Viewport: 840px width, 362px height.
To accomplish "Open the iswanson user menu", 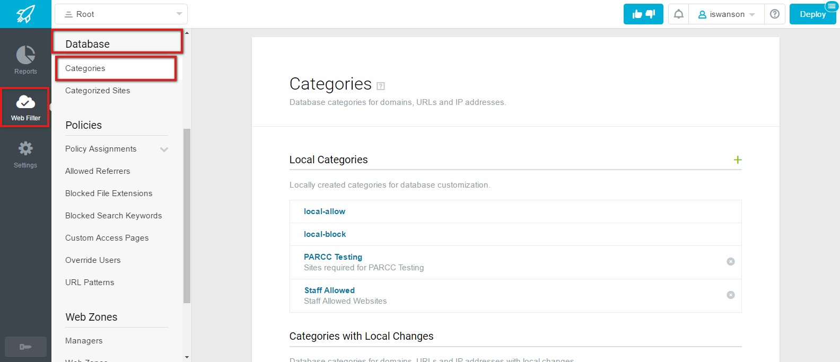I will point(726,14).
